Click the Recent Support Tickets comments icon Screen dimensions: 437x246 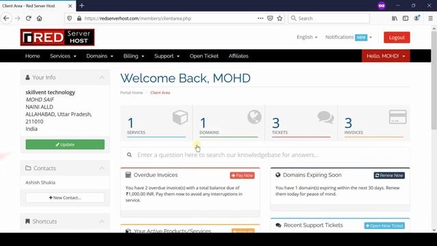(278, 225)
